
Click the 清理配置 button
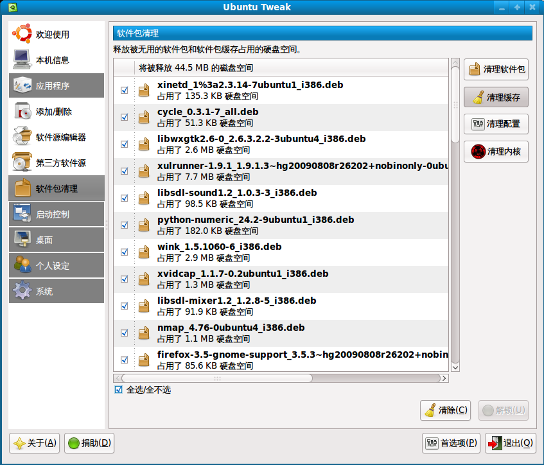496,124
